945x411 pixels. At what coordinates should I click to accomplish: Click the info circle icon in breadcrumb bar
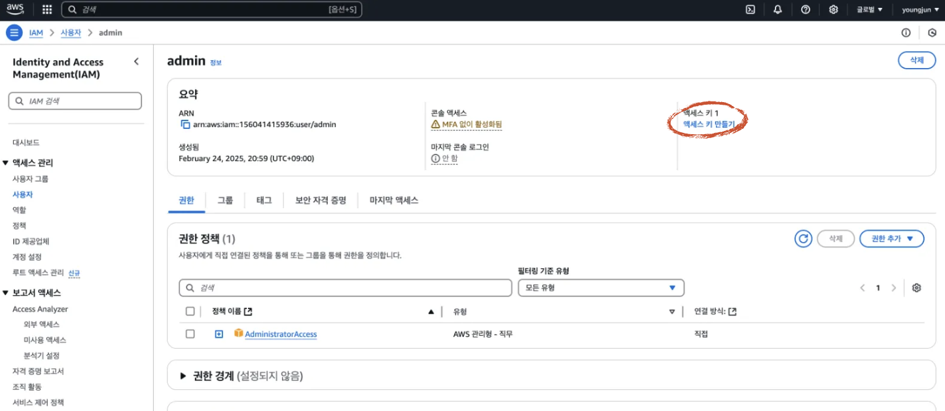906,33
